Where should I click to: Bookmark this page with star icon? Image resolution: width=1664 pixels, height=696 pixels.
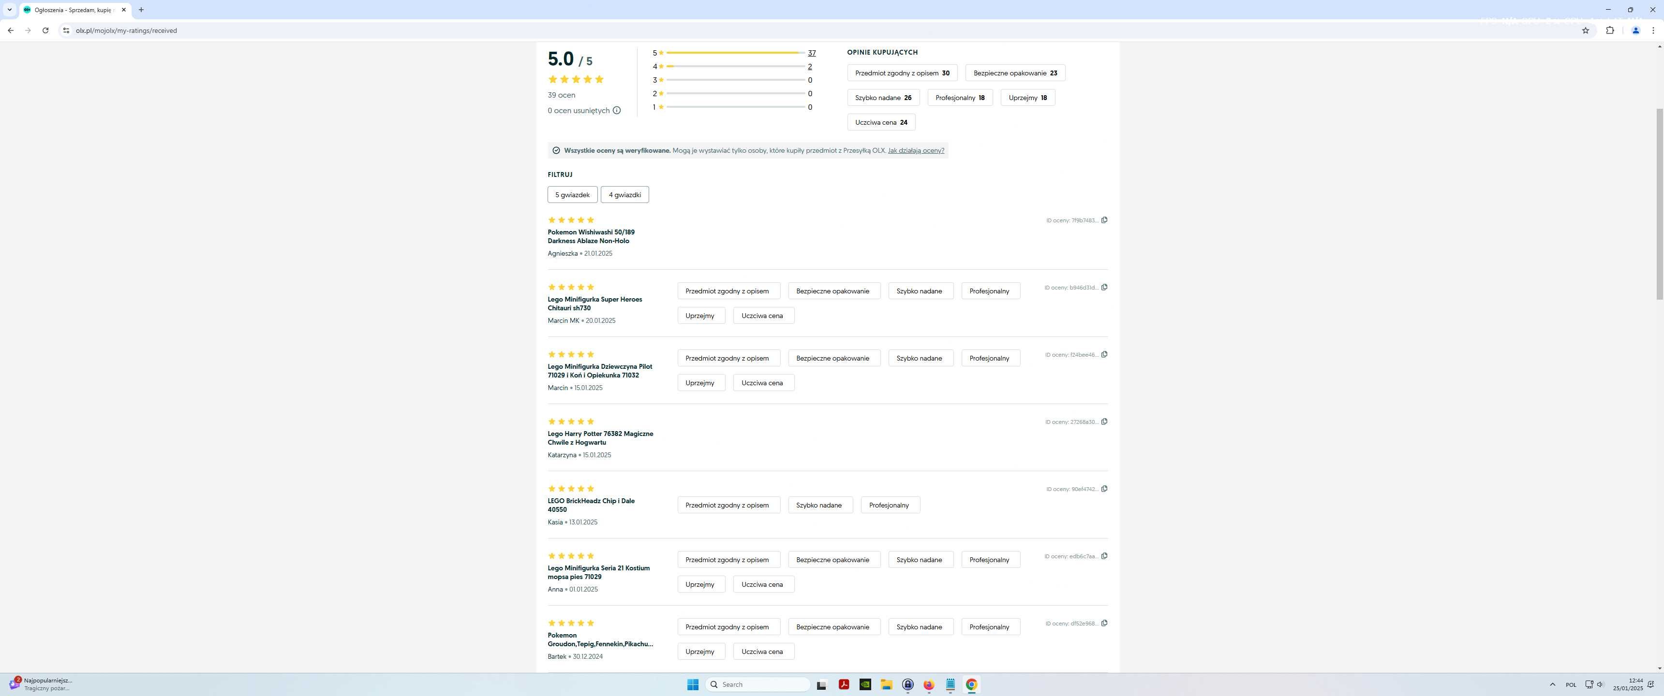1585,30
